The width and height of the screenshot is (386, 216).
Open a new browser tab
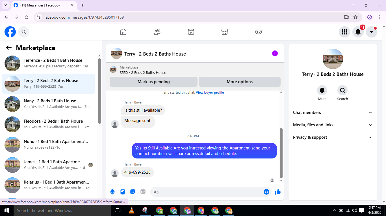point(83,5)
